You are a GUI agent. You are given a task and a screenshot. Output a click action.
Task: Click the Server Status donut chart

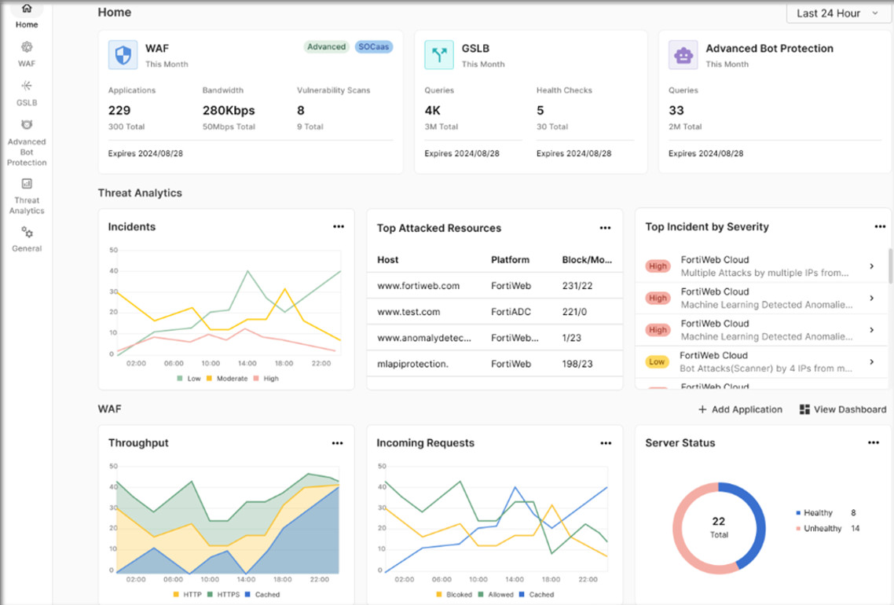click(x=719, y=528)
